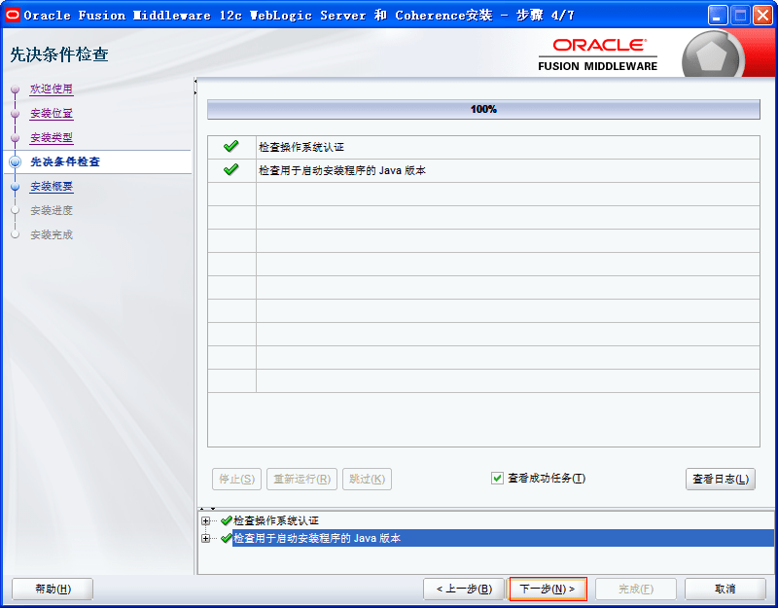Go to the 安装类型 step
This screenshot has height=608, width=778.
52,138
